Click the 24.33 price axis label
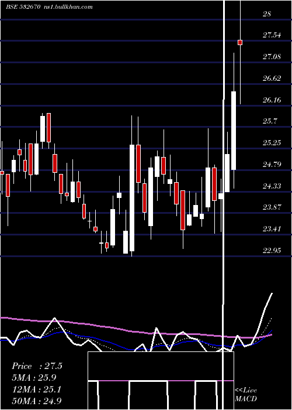This screenshot has width=292, height=410. click(272, 186)
